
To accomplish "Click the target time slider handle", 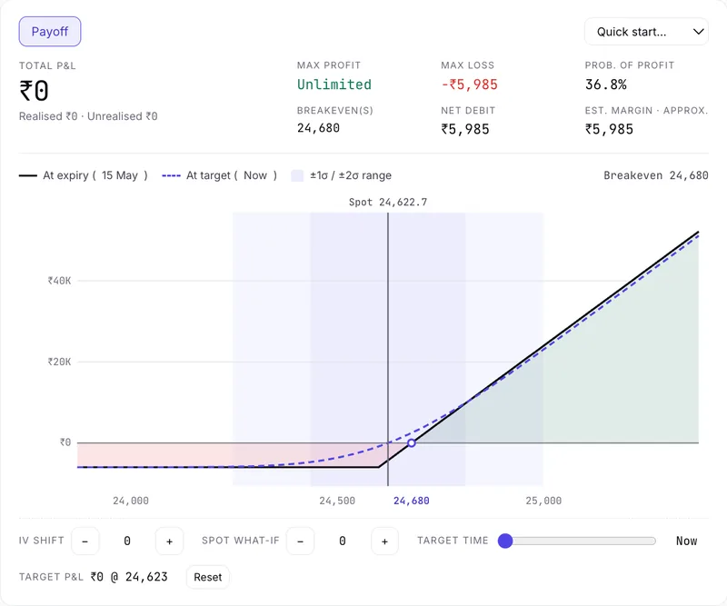I will point(505,541).
